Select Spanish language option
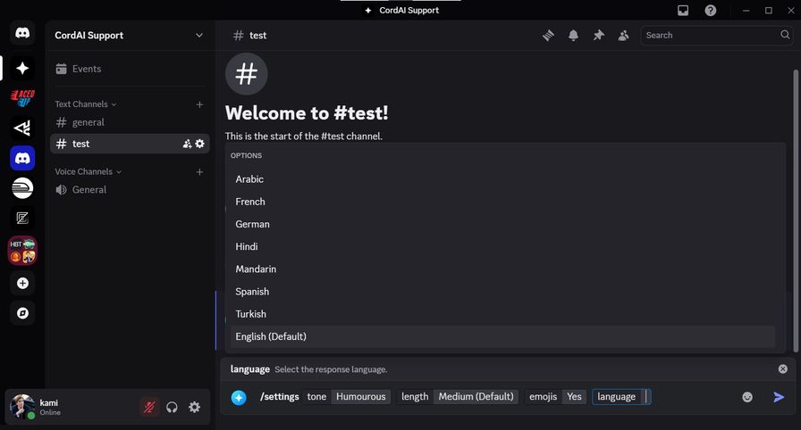This screenshot has width=801, height=430. tap(502, 292)
